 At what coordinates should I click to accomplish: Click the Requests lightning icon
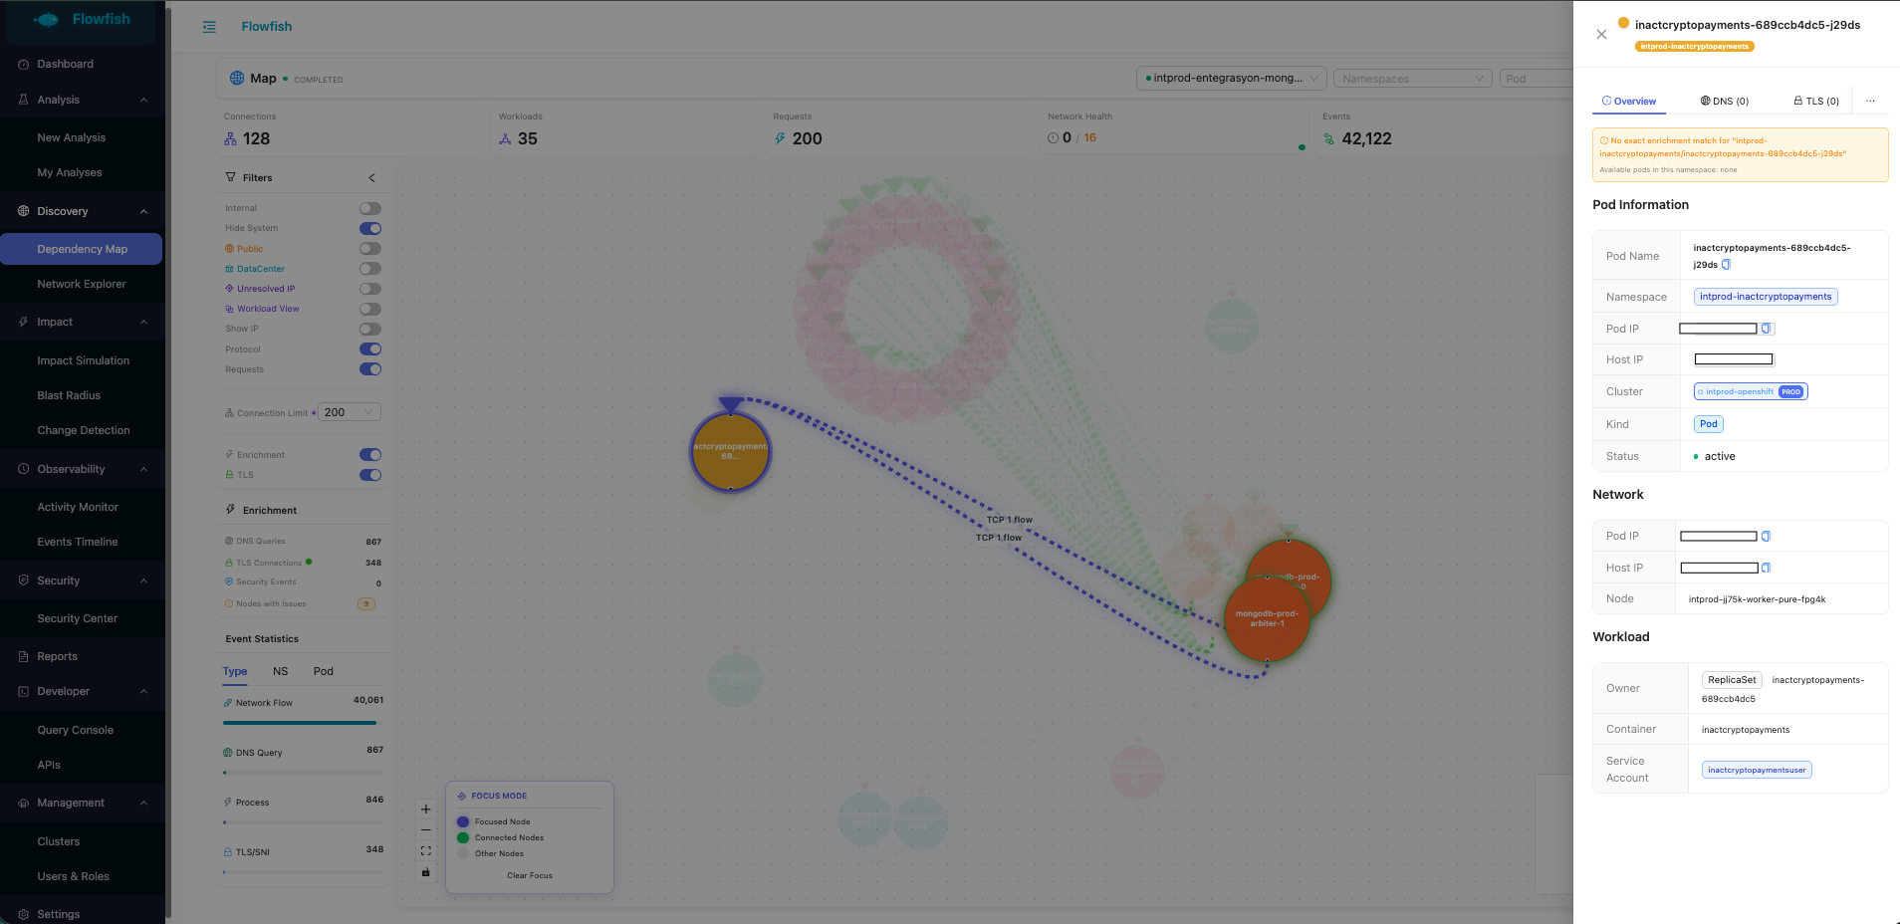pos(780,139)
